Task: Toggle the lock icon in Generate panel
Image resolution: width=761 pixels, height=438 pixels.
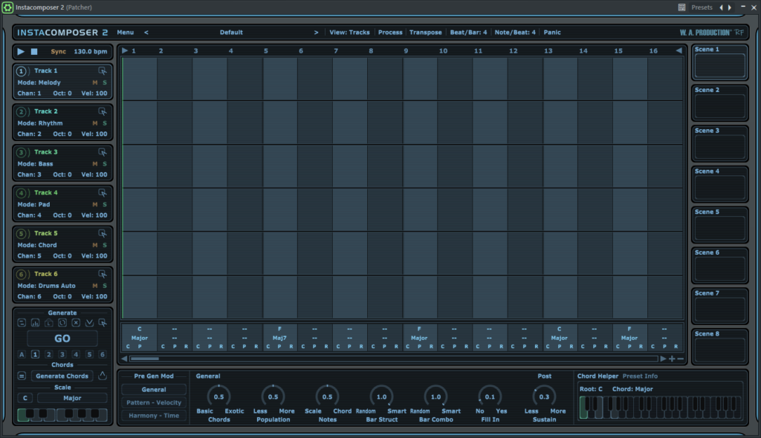Action: coord(49,323)
